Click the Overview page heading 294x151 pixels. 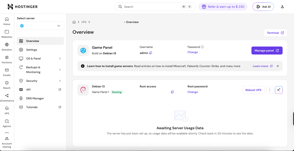pyautogui.click(x=83, y=32)
